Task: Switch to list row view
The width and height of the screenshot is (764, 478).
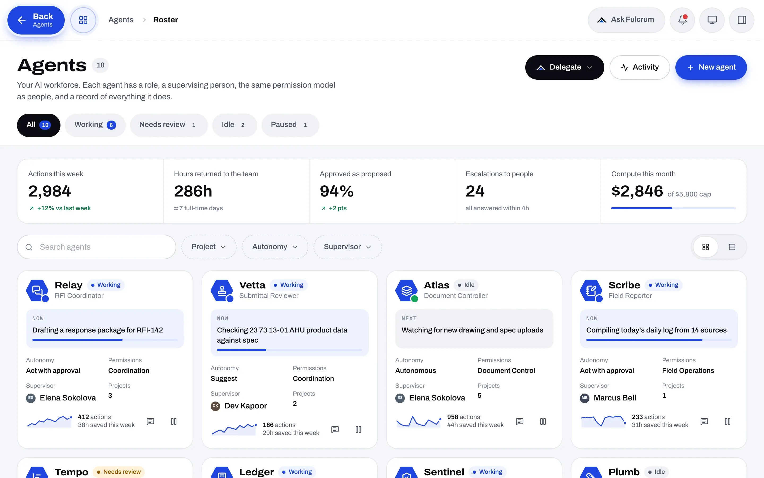Action: click(732, 247)
